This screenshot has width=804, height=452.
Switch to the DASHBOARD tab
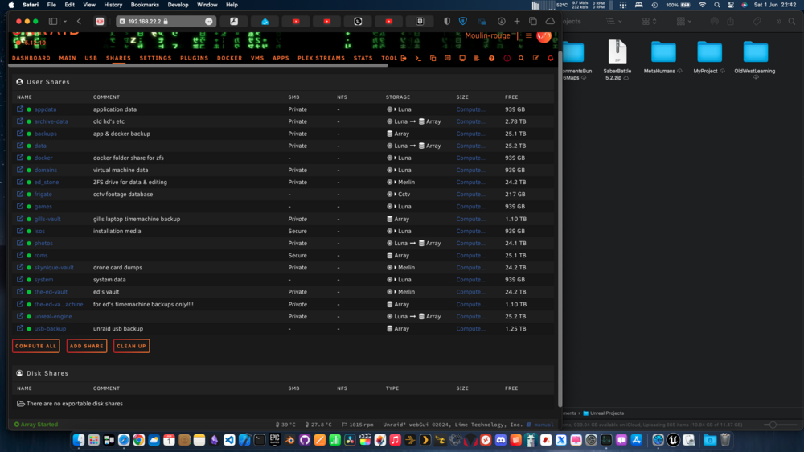(x=31, y=59)
